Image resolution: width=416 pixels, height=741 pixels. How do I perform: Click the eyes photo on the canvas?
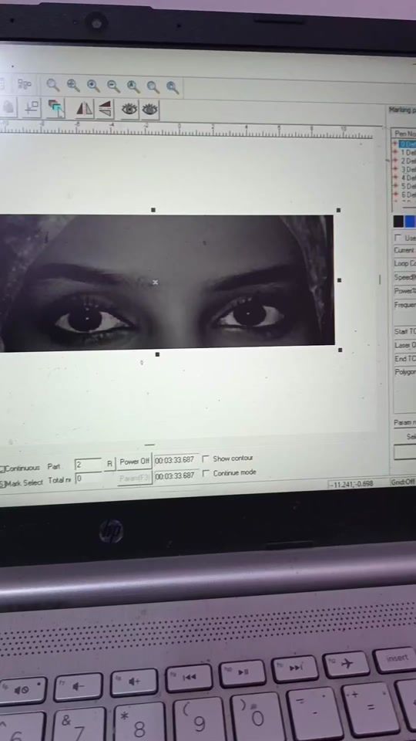pyautogui.click(x=166, y=283)
